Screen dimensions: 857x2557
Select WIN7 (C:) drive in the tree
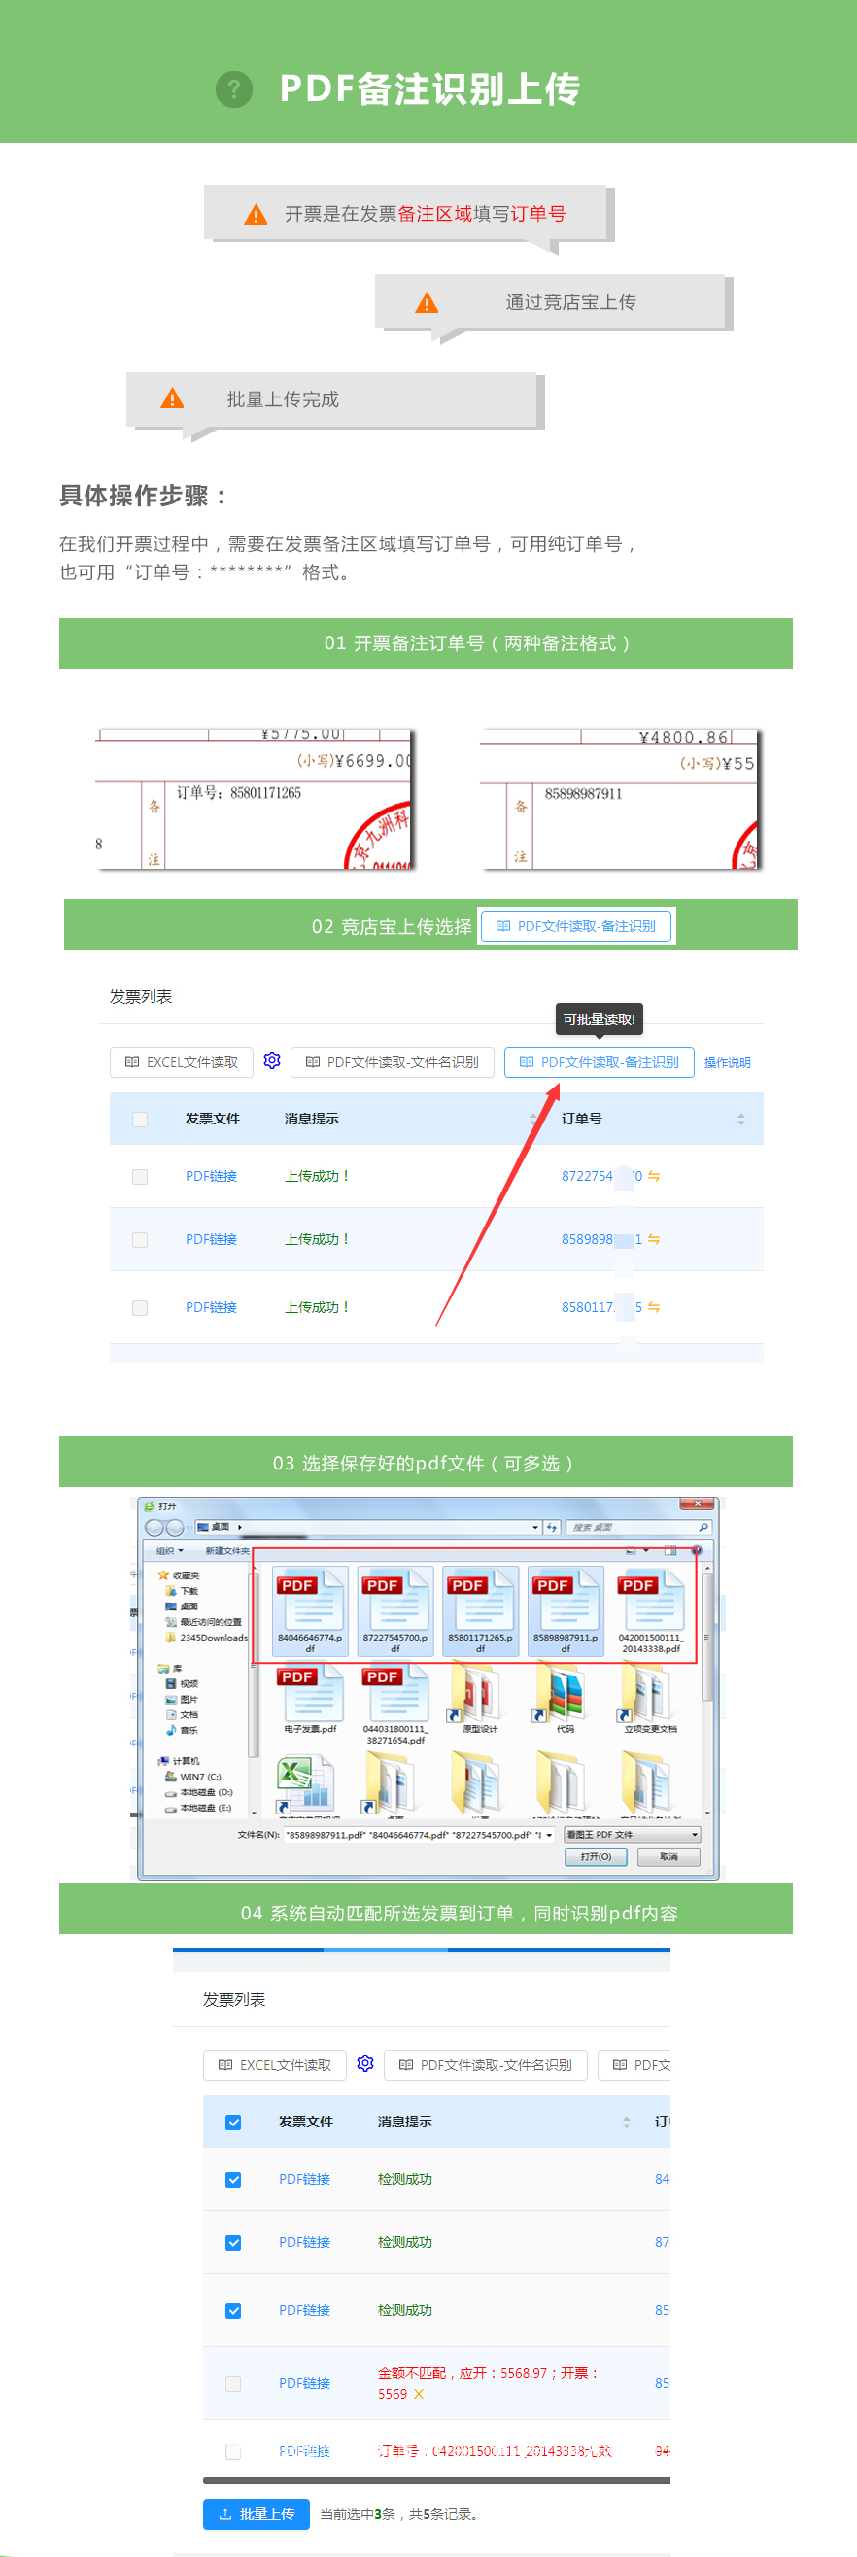(x=199, y=1777)
